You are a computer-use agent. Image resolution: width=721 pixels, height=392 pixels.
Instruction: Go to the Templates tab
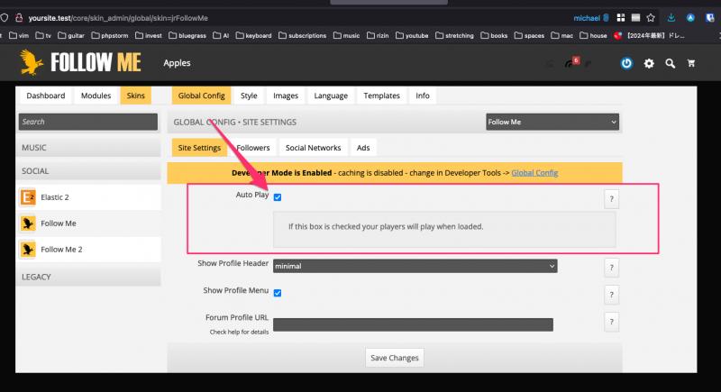click(381, 96)
